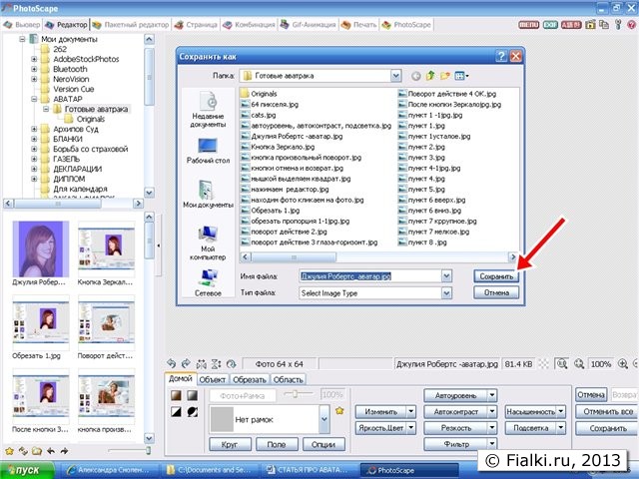Image resolution: width=639 pixels, height=479 pixels.
Task: Click the back arrow in Save dialog
Action: (415, 76)
